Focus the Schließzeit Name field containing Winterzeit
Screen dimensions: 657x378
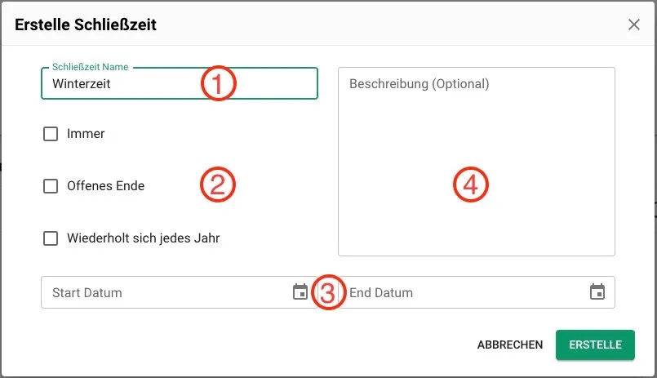pos(180,83)
